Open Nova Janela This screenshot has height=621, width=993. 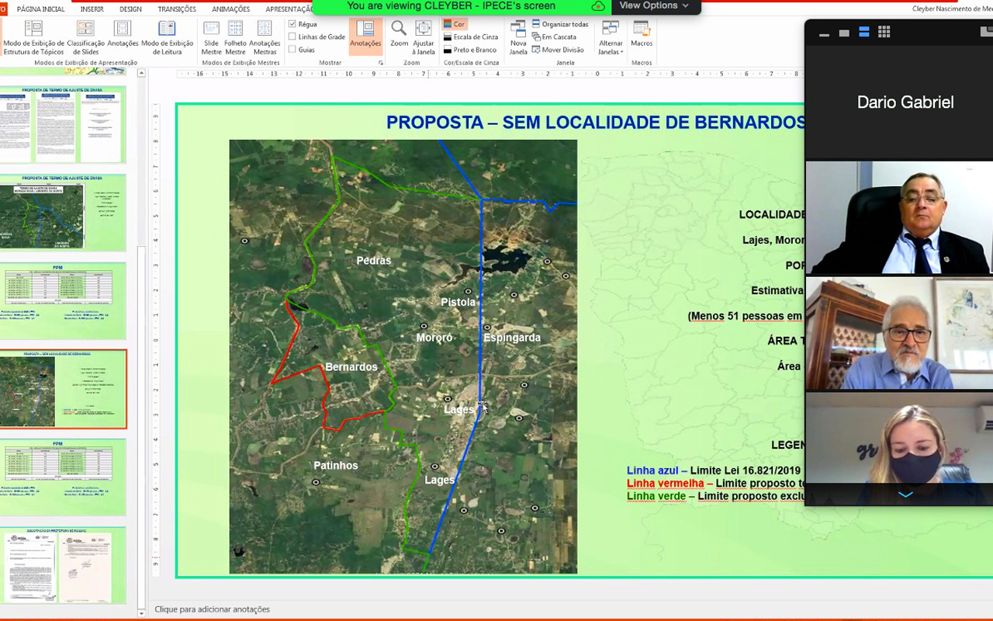coord(518,36)
